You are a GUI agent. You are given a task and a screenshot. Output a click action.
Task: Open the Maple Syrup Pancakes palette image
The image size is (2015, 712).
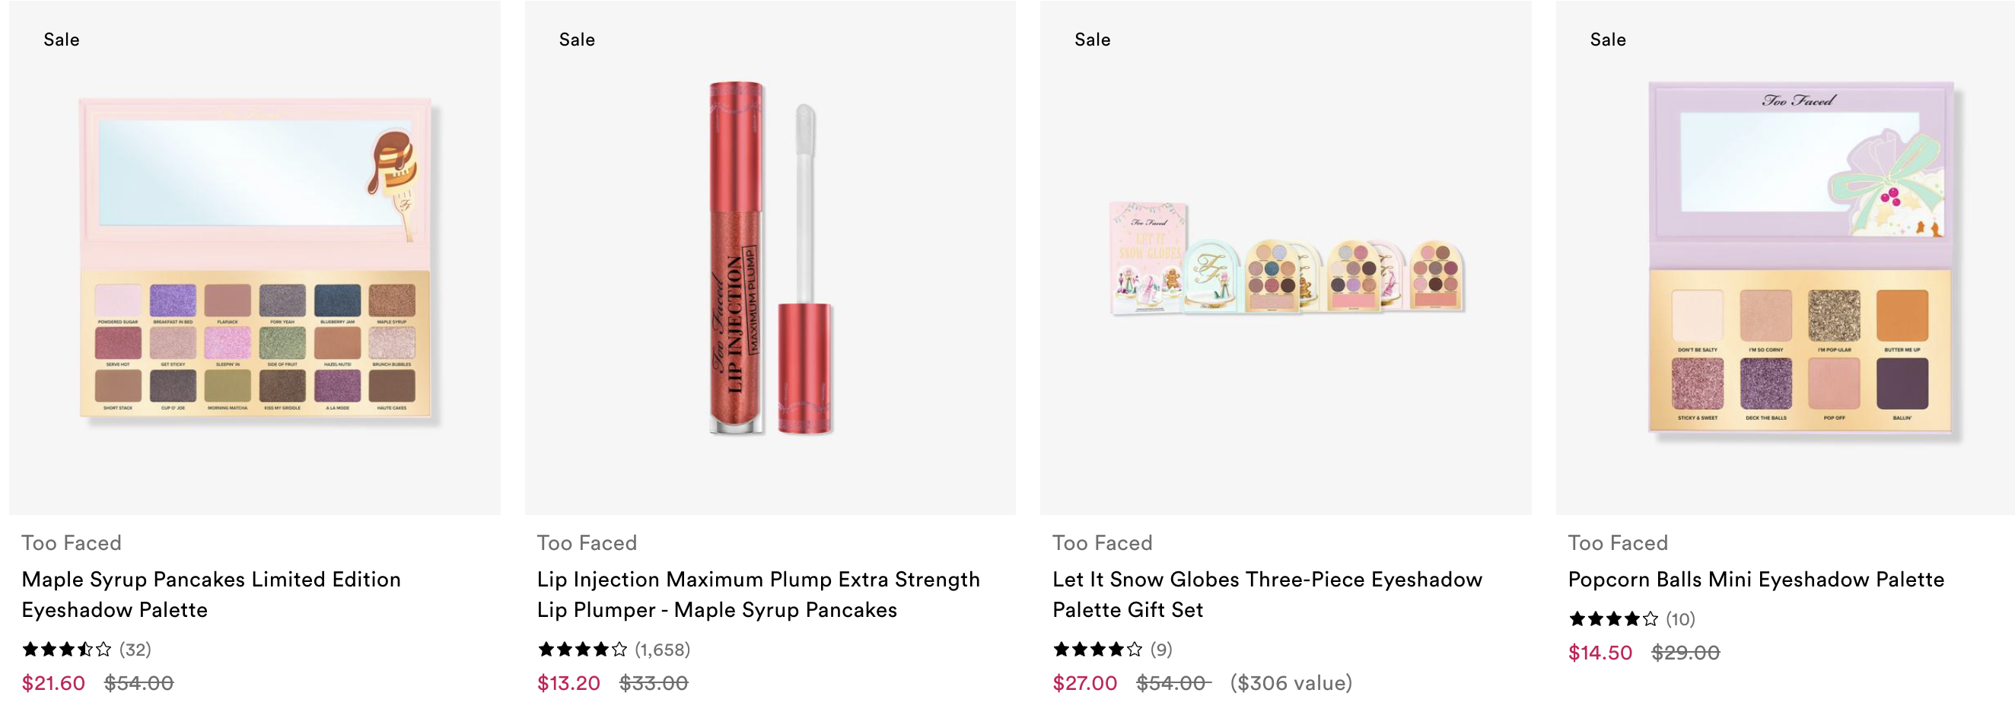tap(255, 257)
